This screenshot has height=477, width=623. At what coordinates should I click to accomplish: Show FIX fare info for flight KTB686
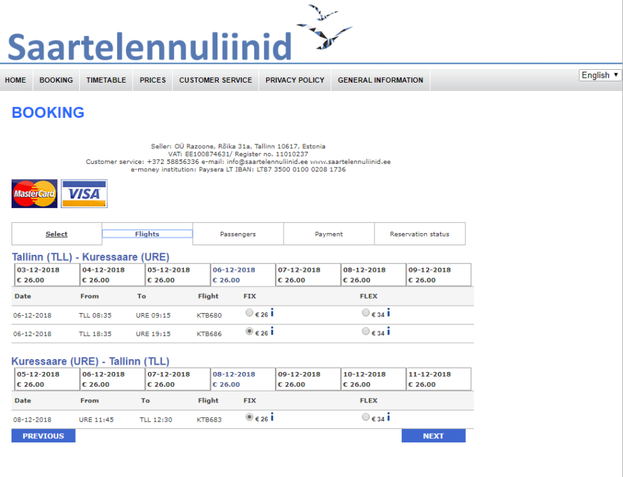pyautogui.click(x=272, y=331)
